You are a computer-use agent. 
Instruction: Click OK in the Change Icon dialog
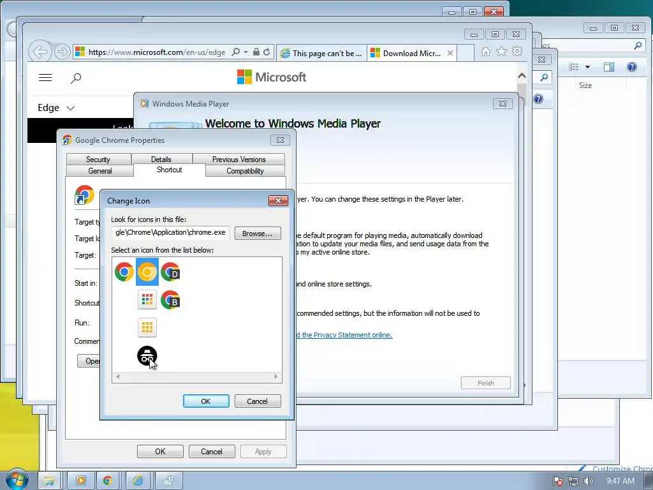[206, 401]
